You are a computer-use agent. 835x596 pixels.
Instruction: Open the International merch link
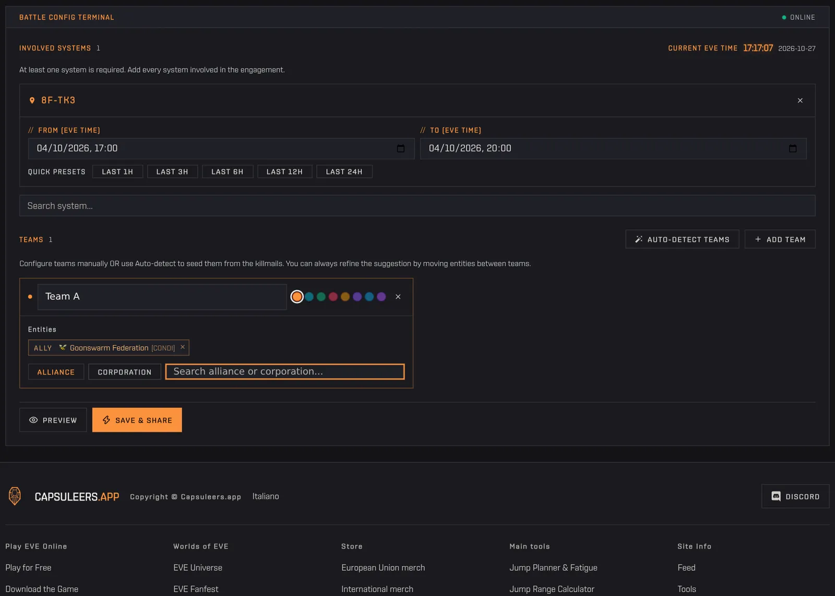click(x=377, y=589)
